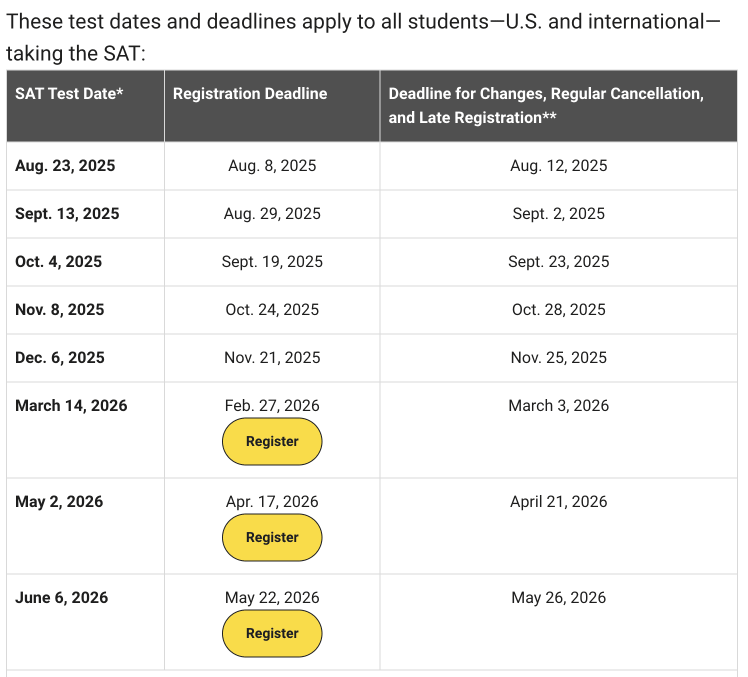Click the Aug. 23, 2025 test date
Viewport: 748px width, 677px height.
coord(65,165)
